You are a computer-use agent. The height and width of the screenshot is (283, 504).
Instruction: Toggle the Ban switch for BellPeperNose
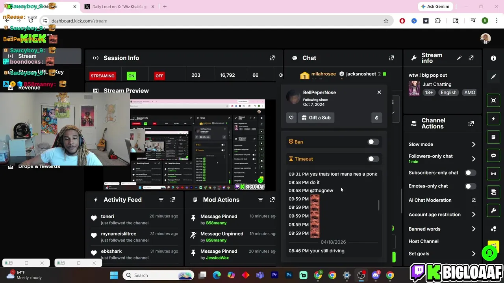(373, 142)
